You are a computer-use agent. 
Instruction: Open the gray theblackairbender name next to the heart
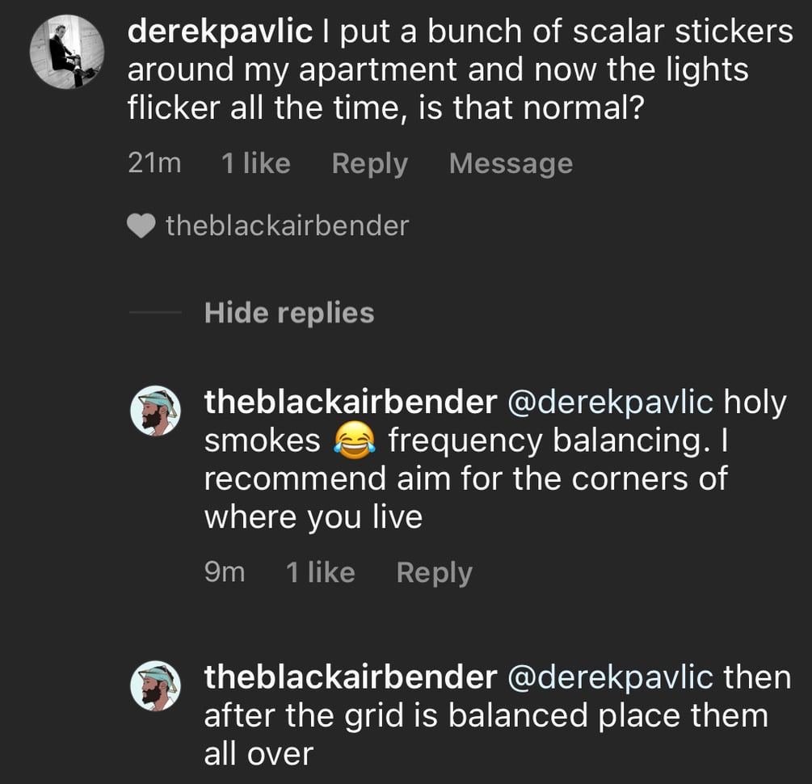[x=287, y=226]
